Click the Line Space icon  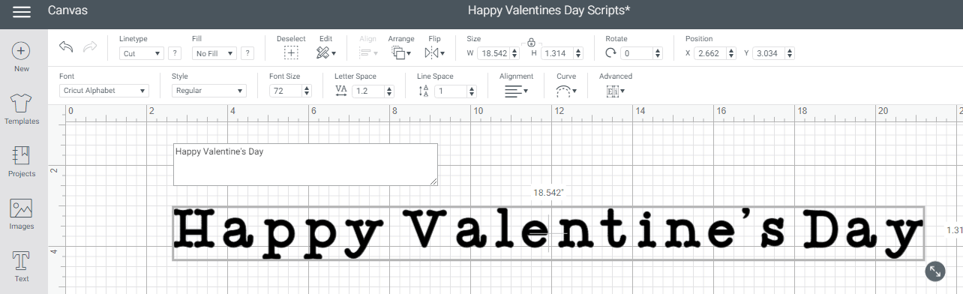(x=424, y=91)
